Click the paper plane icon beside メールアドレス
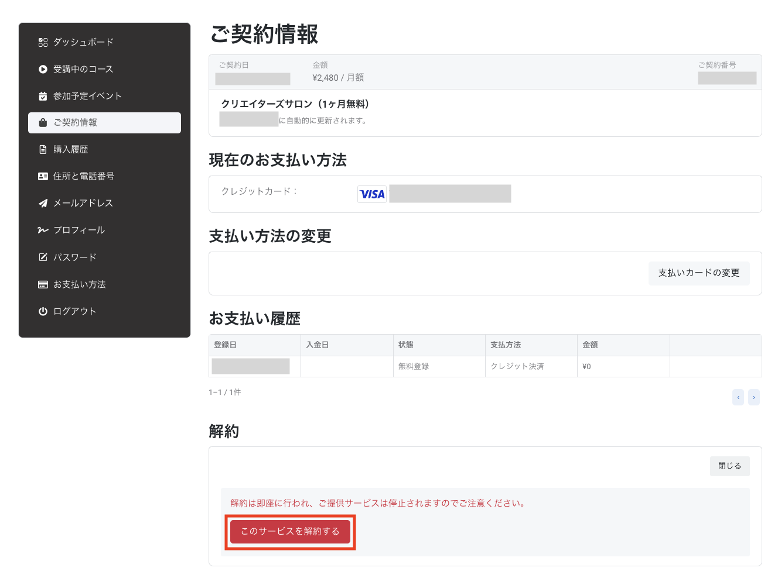The image size is (778, 578). 43,204
